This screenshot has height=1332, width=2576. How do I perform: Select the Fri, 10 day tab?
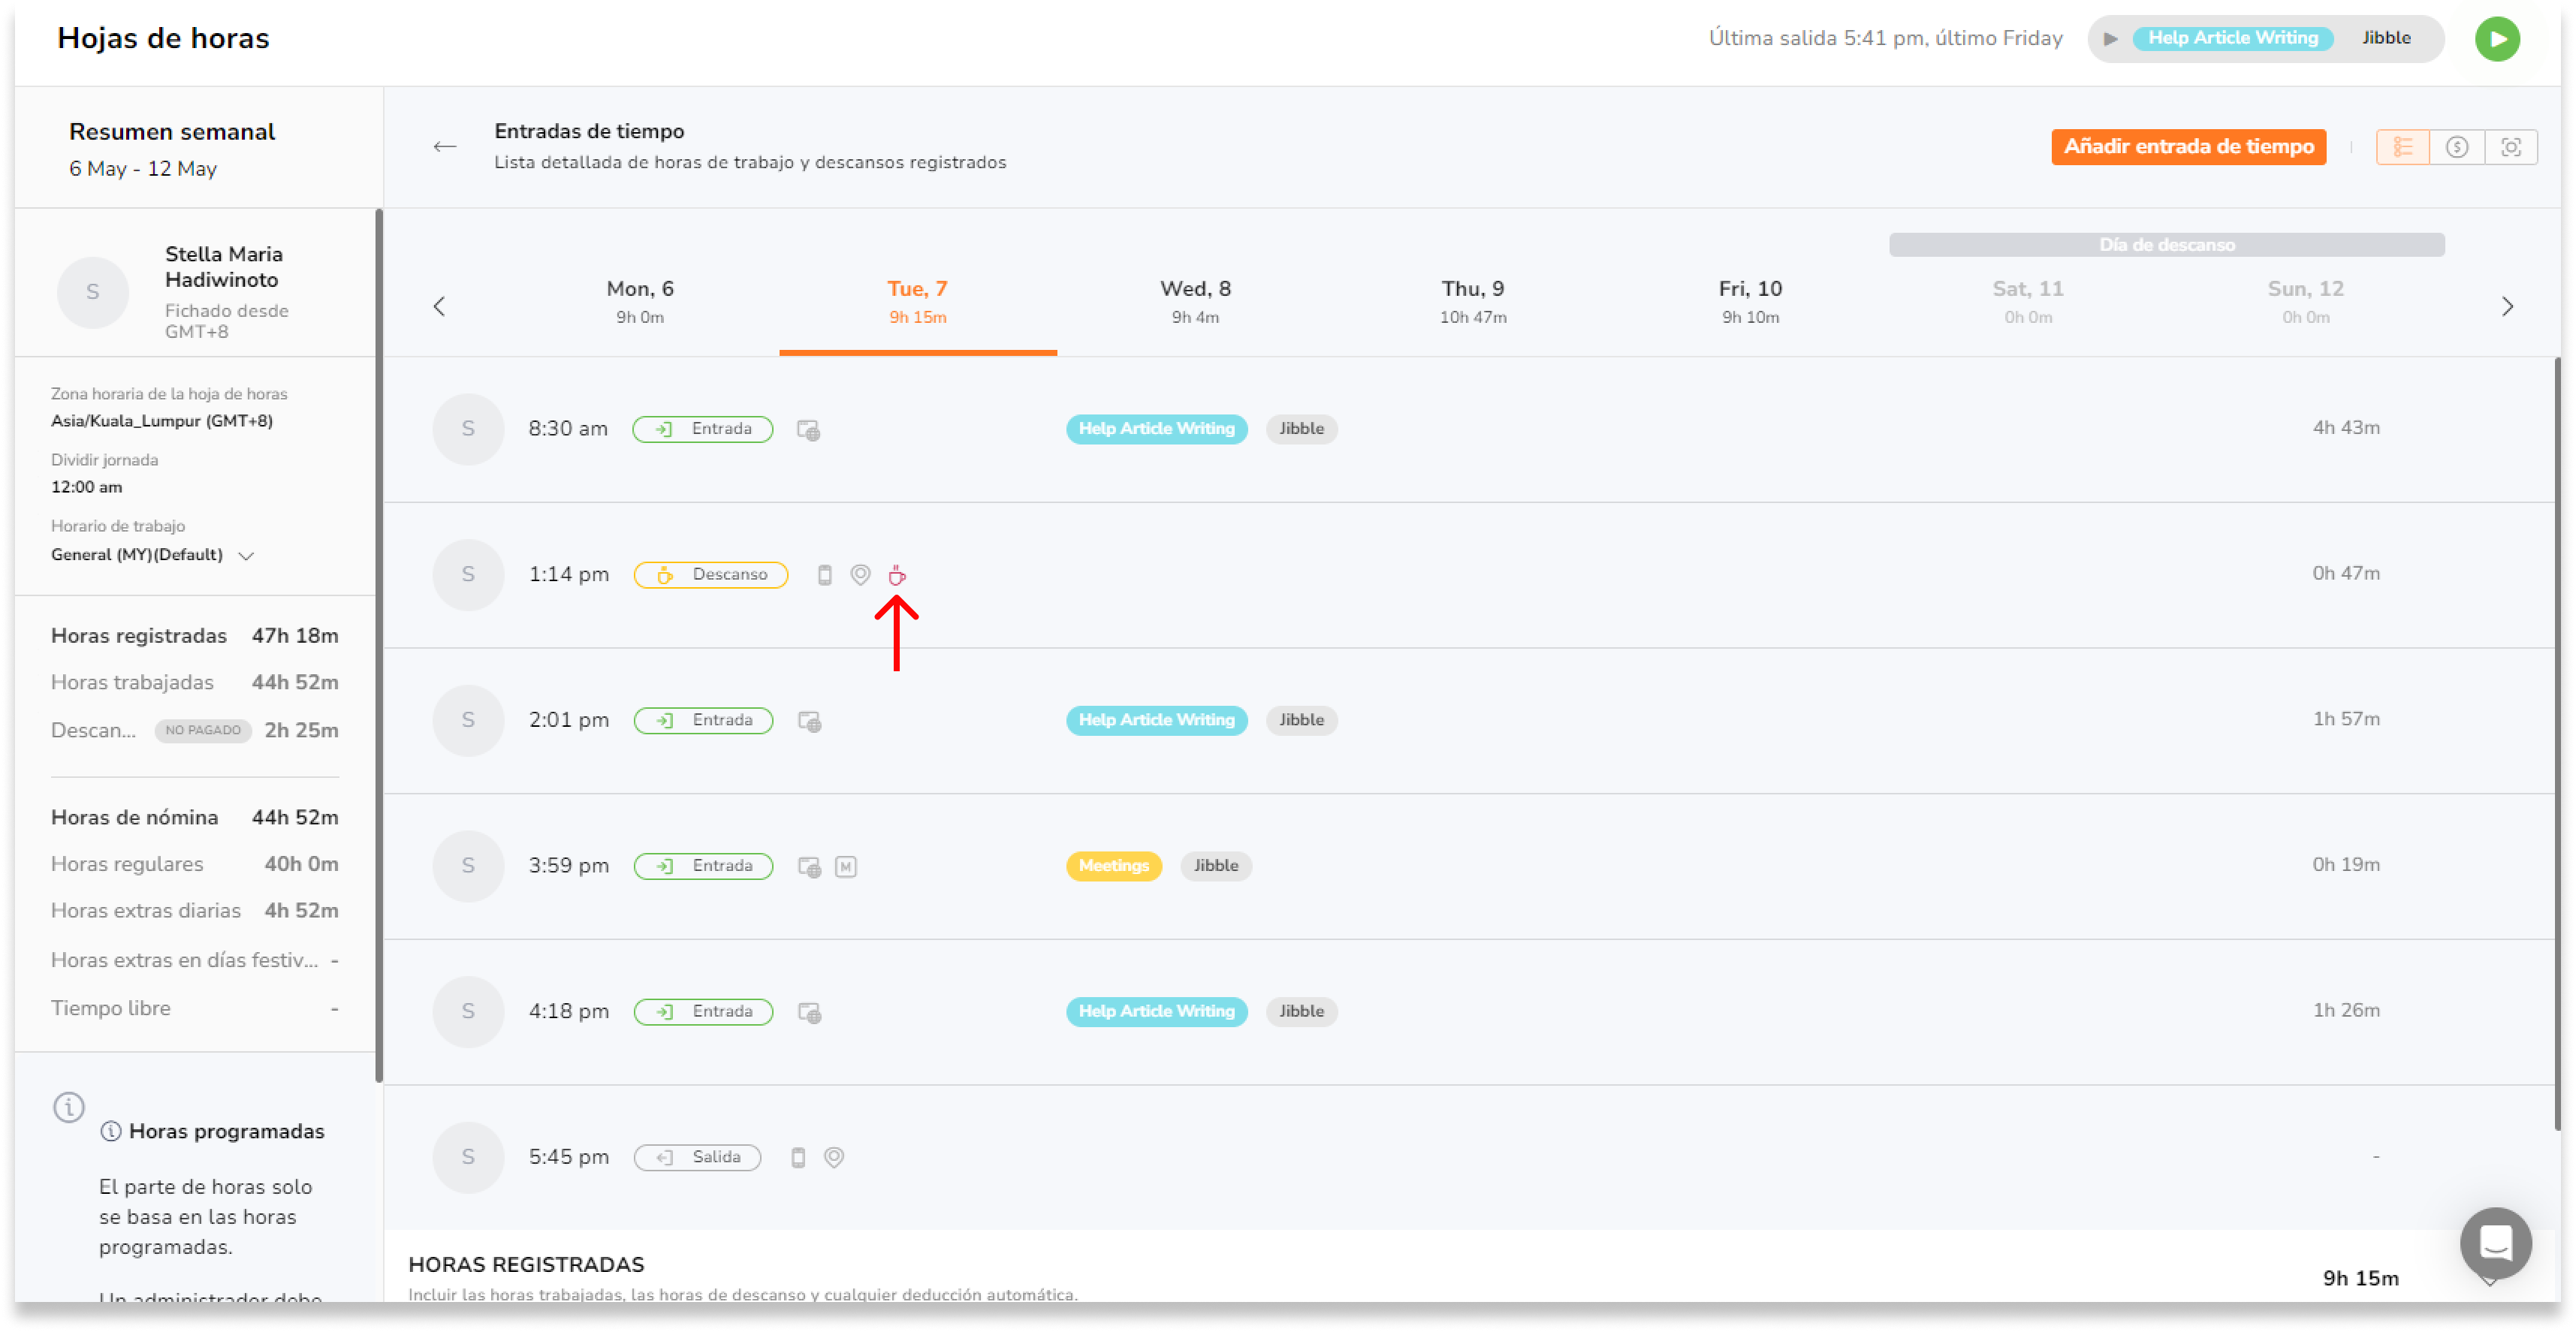(x=1750, y=301)
